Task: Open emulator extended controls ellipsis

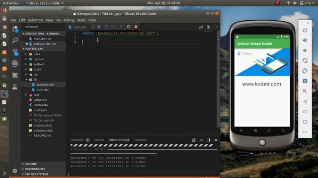Action: 305,132
